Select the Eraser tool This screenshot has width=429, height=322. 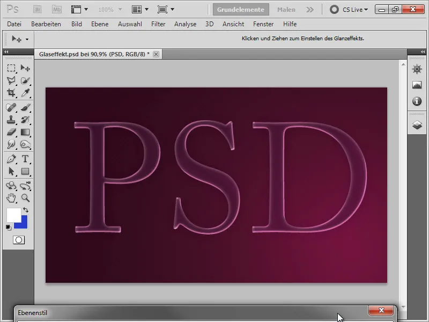11,132
